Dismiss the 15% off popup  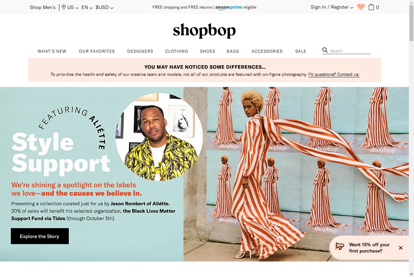401,248
